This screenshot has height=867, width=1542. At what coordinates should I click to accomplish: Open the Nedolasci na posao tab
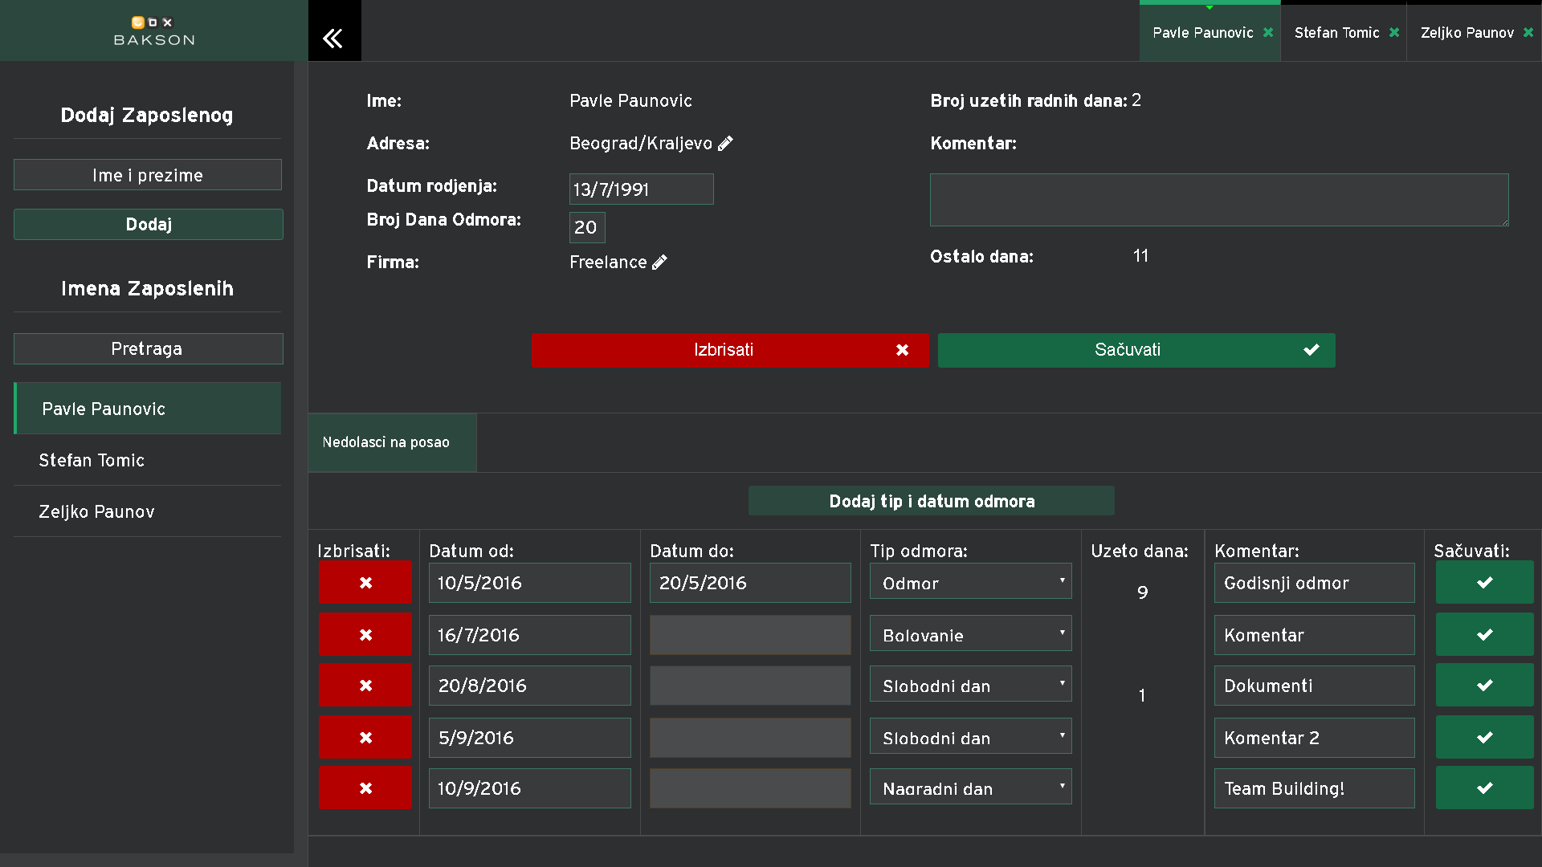(393, 442)
